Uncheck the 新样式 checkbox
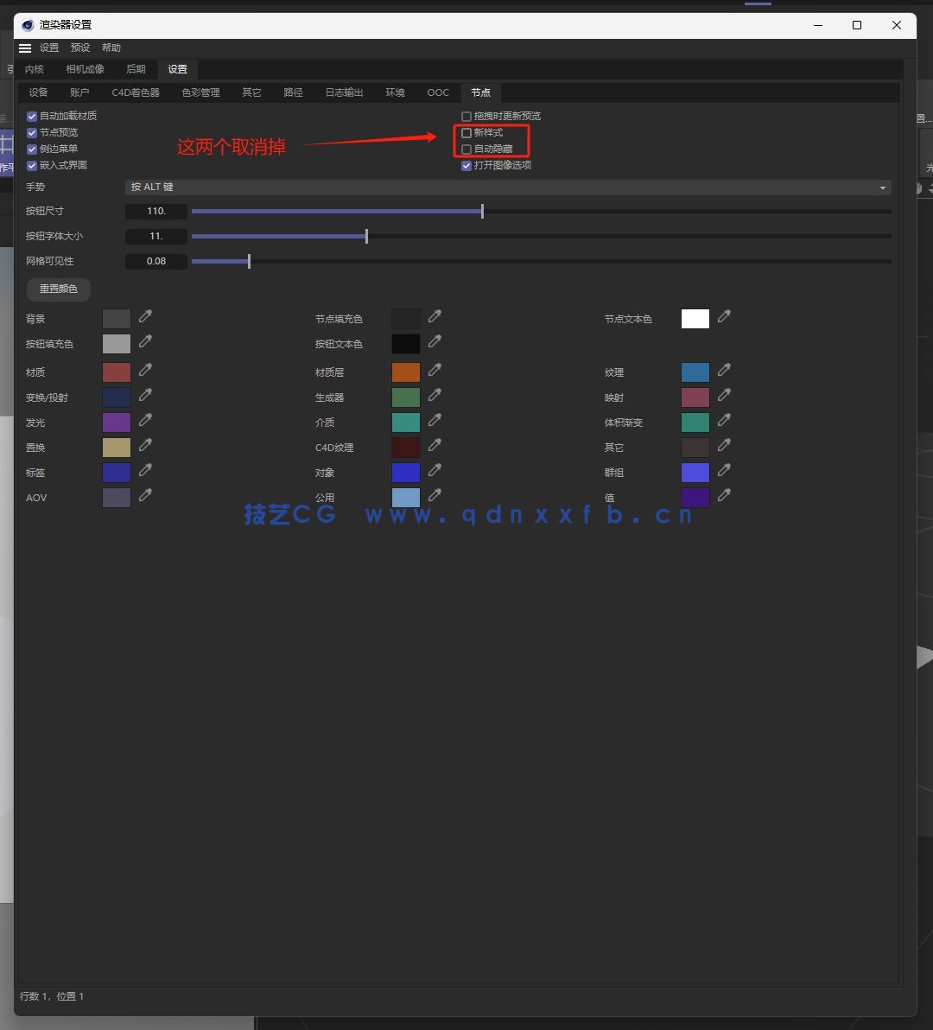933x1030 pixels. pos(466,132)
